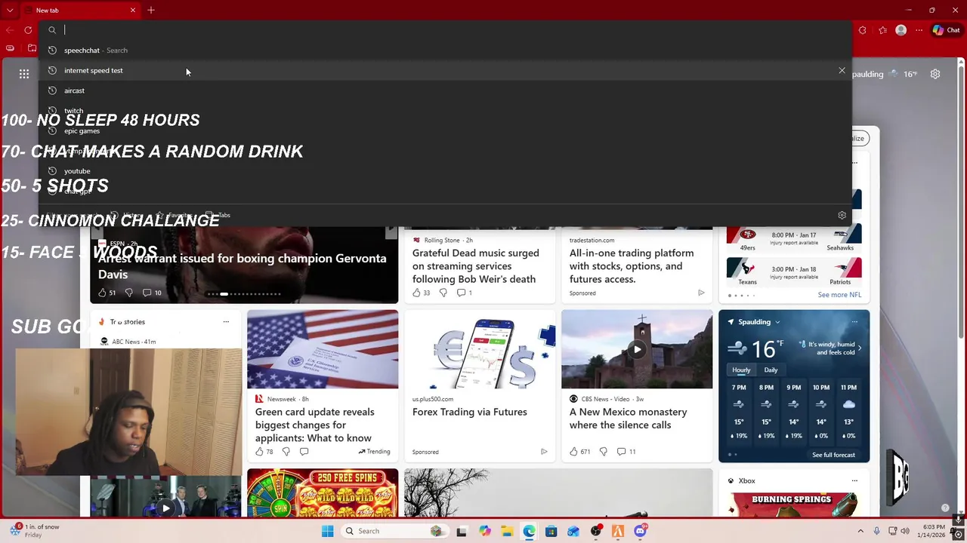This screenshot has width=967, height=543.
Task: Open the browser extensions icon
Action: point(863,30)
